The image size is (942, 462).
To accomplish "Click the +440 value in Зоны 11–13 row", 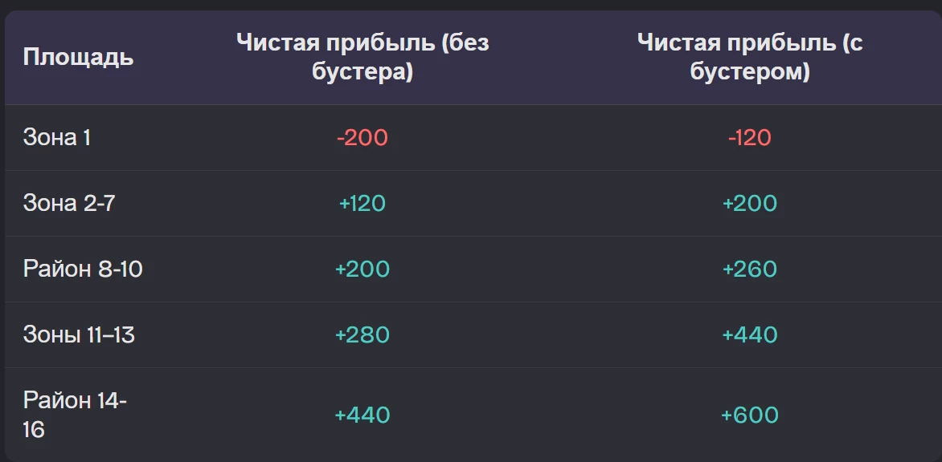I will pyautogui.click(x=749, y=334).
